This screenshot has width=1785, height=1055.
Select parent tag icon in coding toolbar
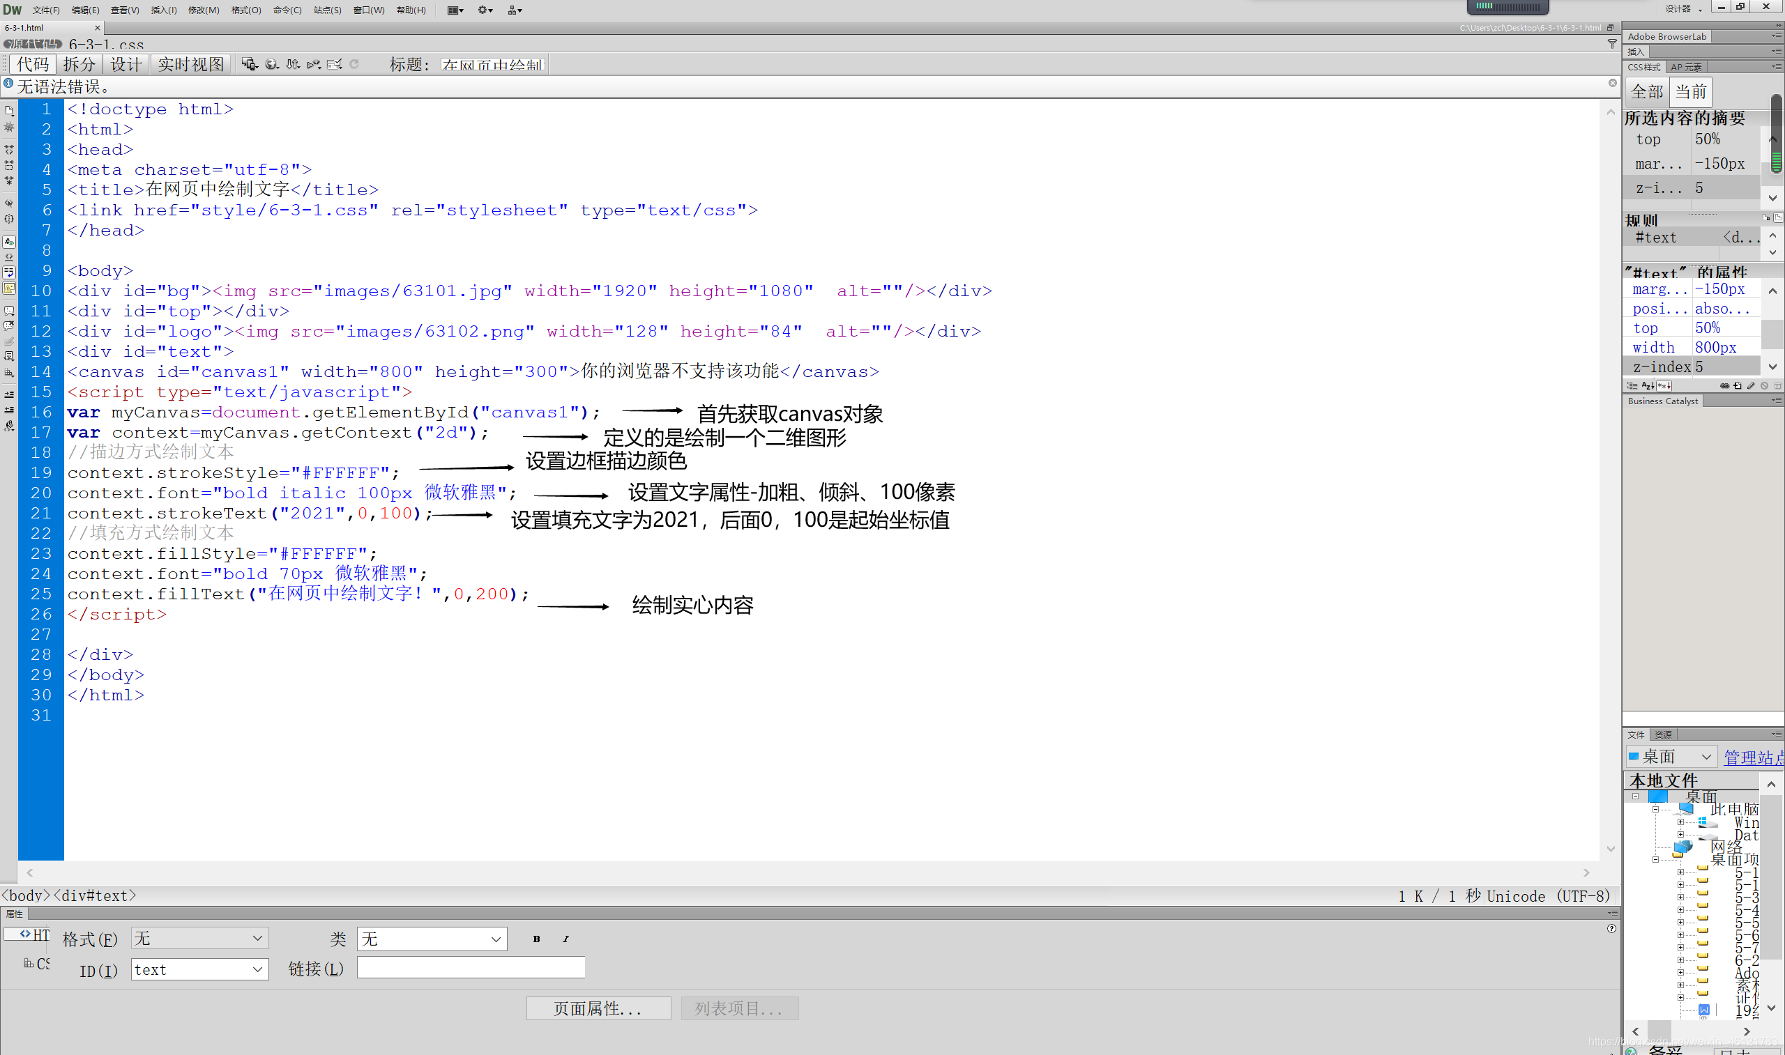click(9, 203)
